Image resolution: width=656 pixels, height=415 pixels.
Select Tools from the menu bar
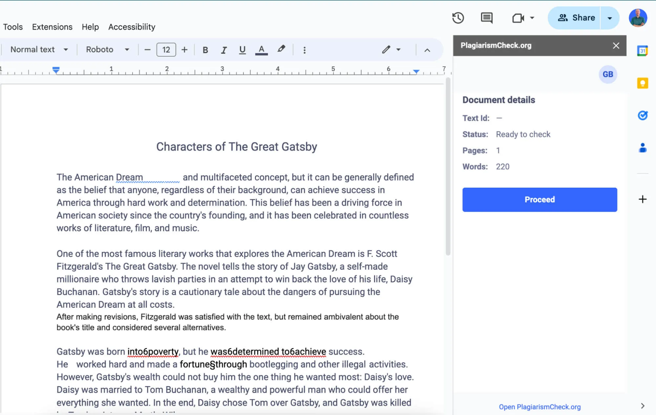point(13,27)
